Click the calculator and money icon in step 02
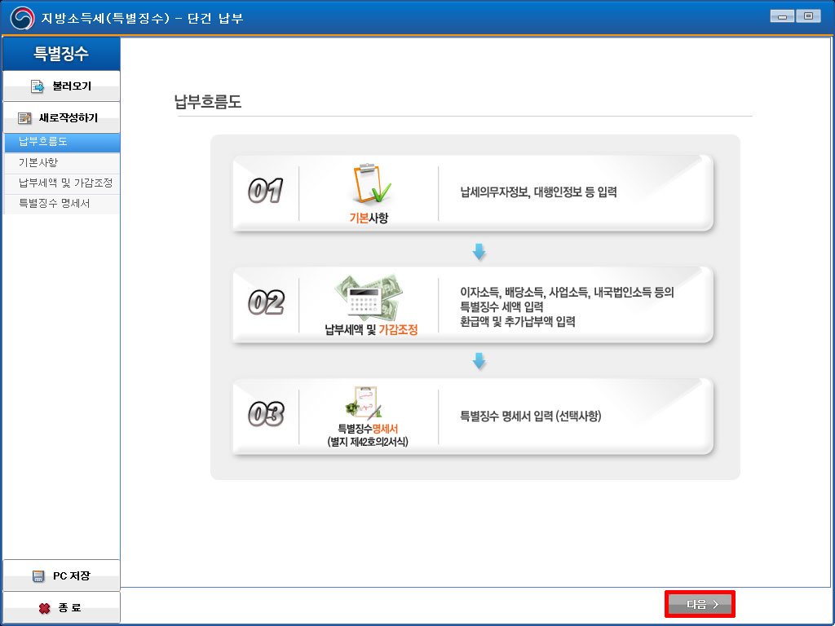The image size is (835, 626). pos(369,298)
